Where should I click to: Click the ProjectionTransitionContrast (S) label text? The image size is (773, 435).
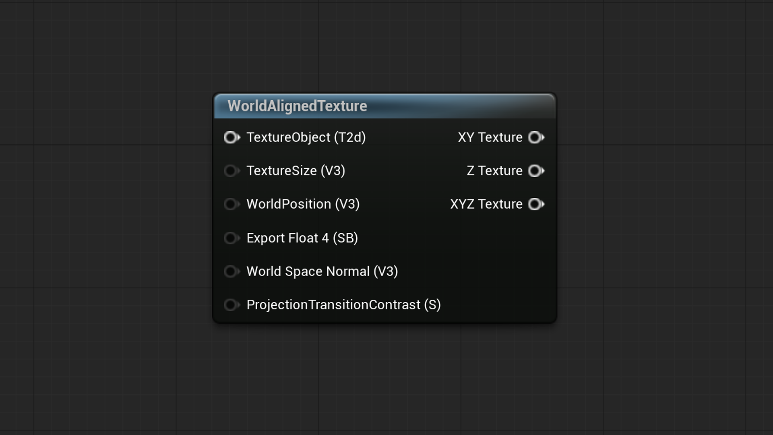pos(343,305)
